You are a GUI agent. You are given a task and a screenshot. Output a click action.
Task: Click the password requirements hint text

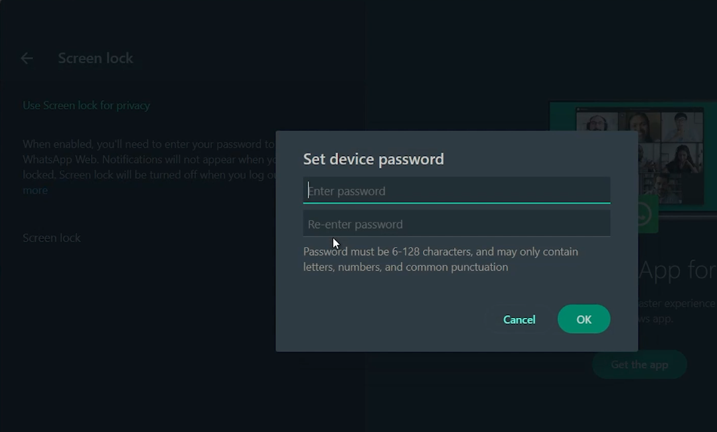(440, 259)
